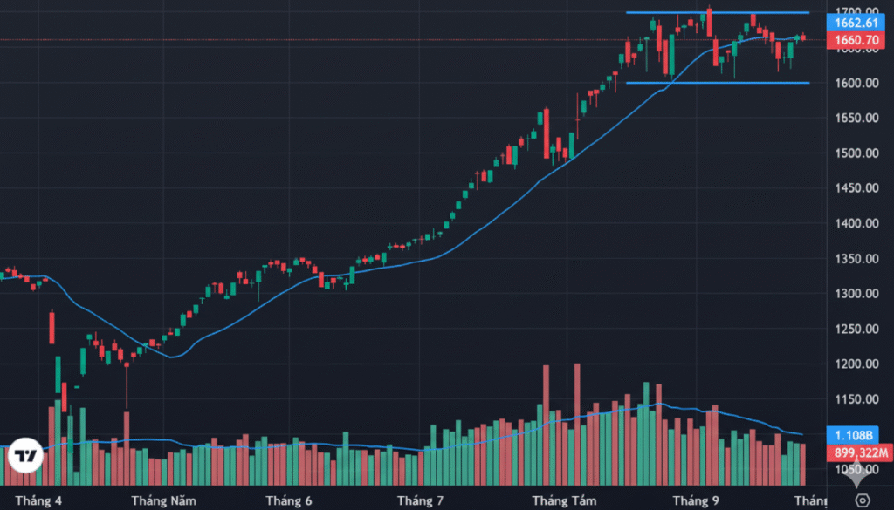894x510 pixels.
Task: Click the 1200.00 price scale label
Action: click(x=856, y=364)
